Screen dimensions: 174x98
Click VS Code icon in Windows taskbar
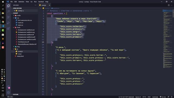click(x=3, y=26)
